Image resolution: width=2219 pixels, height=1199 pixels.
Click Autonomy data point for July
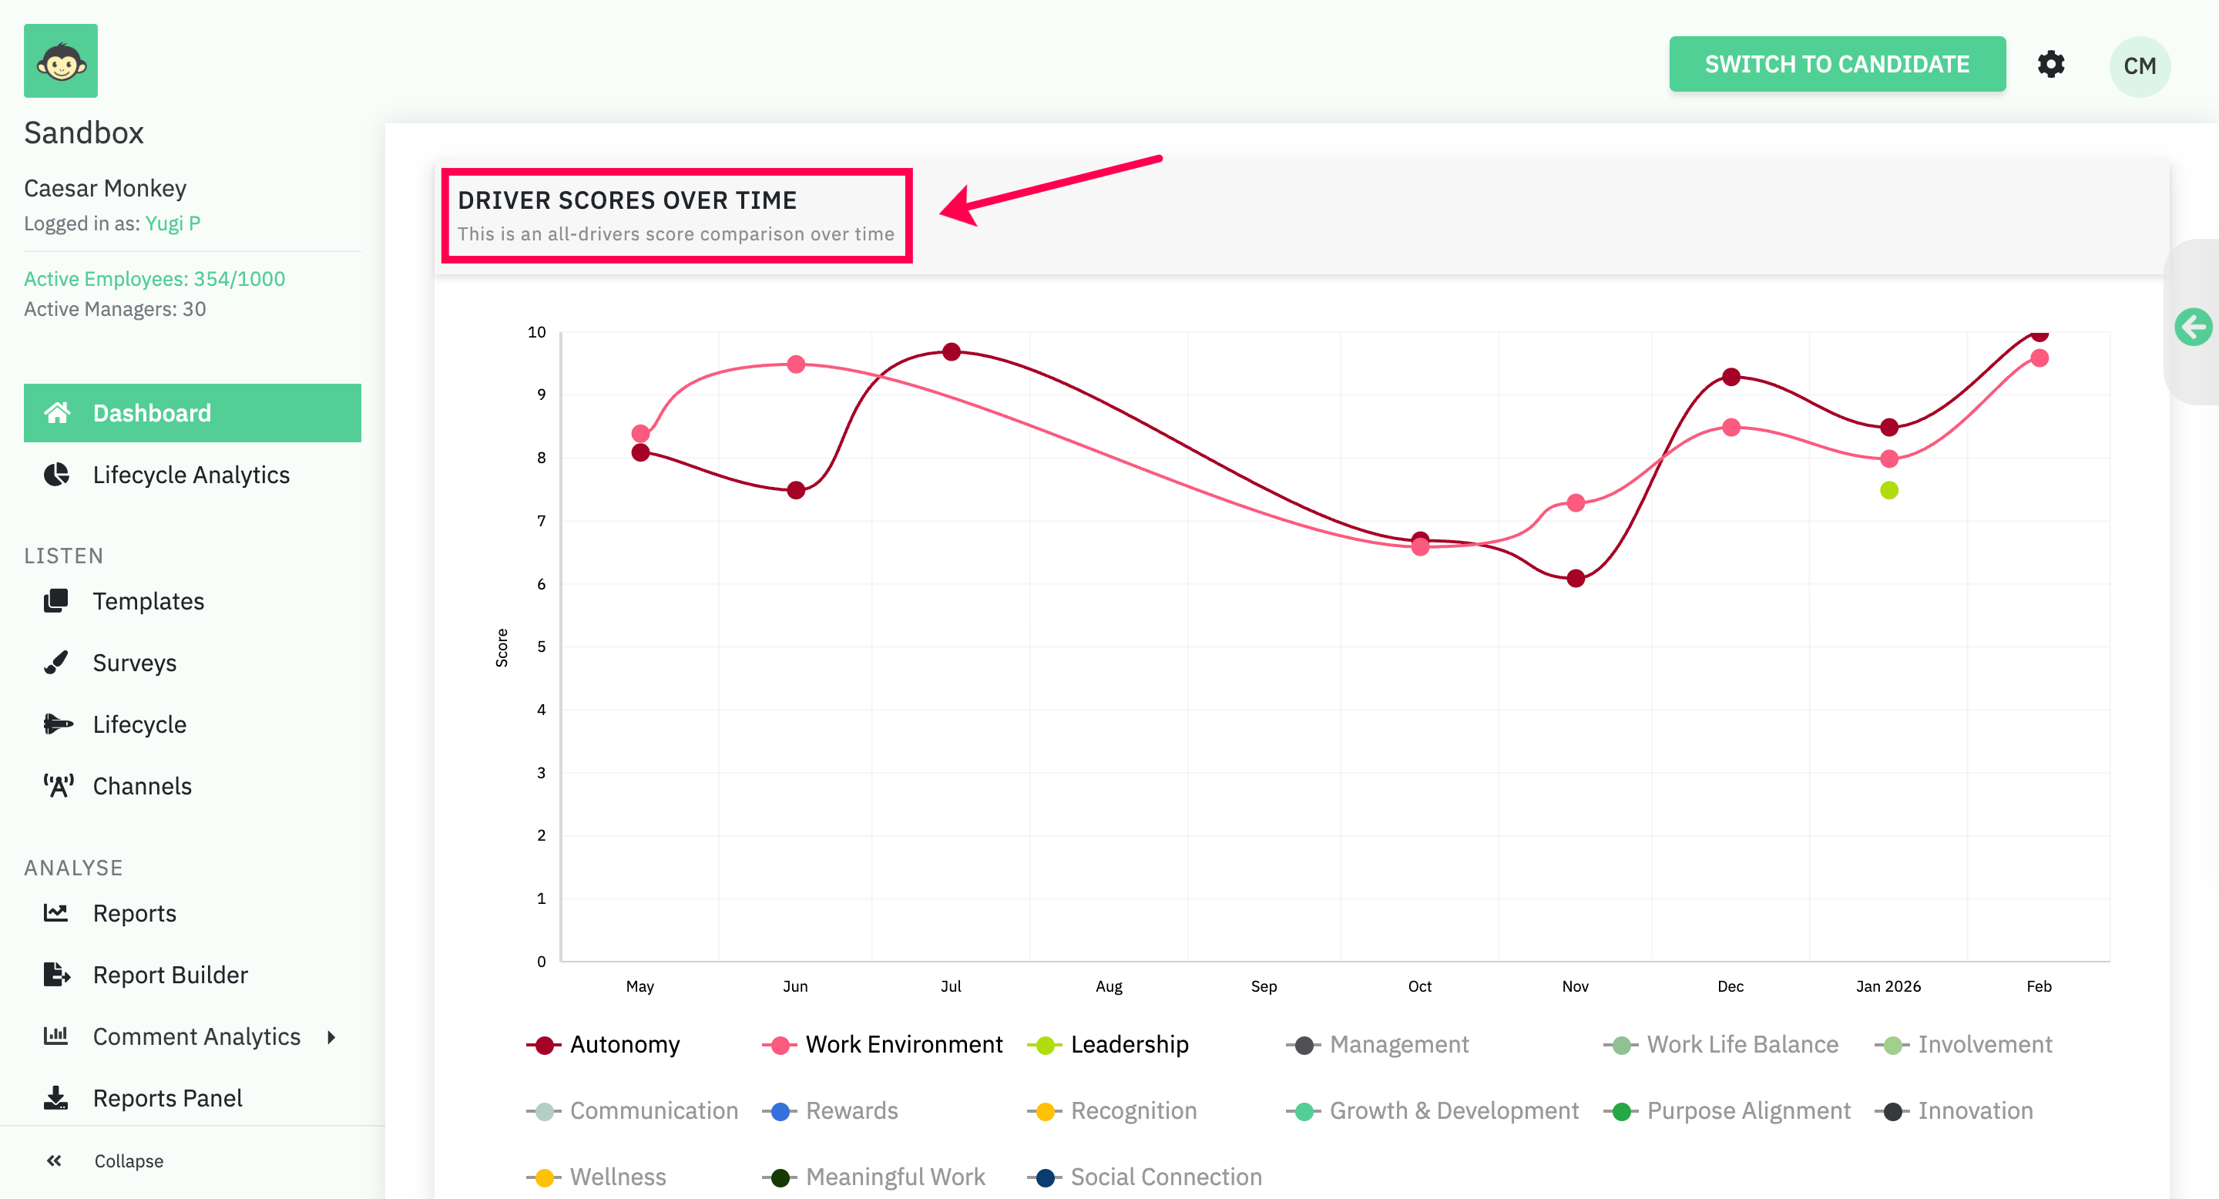[951, 351]
